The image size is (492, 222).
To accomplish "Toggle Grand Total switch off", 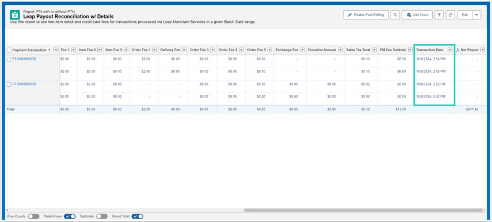I will 138,216.
